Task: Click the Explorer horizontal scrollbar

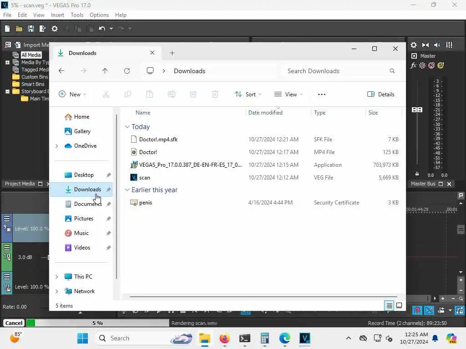Action: 263,296
